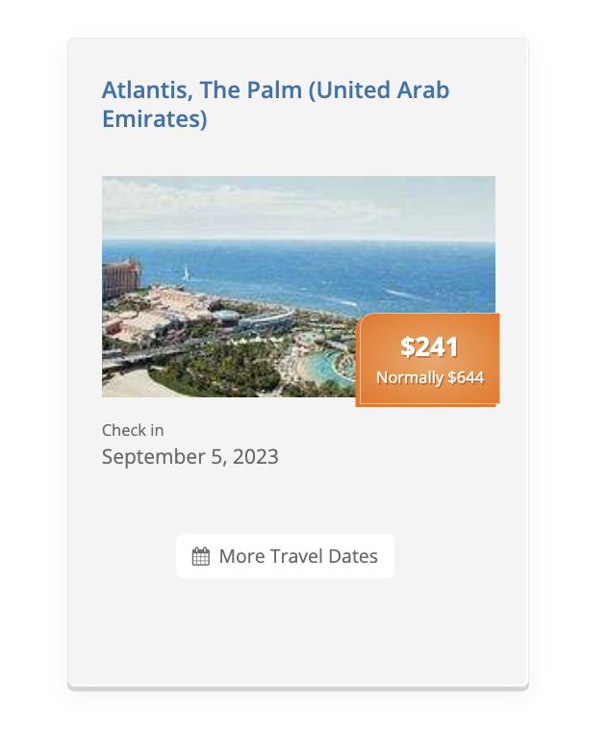This screenshot has width=608, height=737.
Task: Click the "Check in" label
Action: click(133, 430)
